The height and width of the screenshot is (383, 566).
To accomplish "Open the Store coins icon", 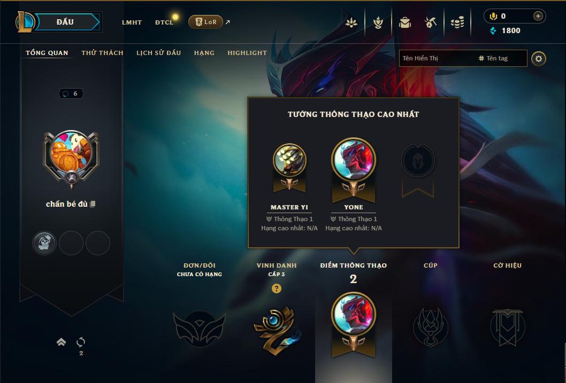I will click(x=457, y=22).
